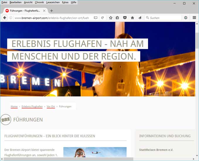Click the child with binoculars image

[95, 152]
